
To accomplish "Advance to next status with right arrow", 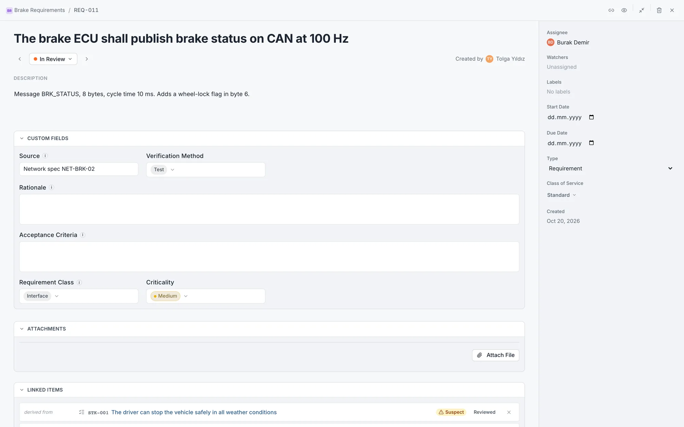I will (87, 59).
